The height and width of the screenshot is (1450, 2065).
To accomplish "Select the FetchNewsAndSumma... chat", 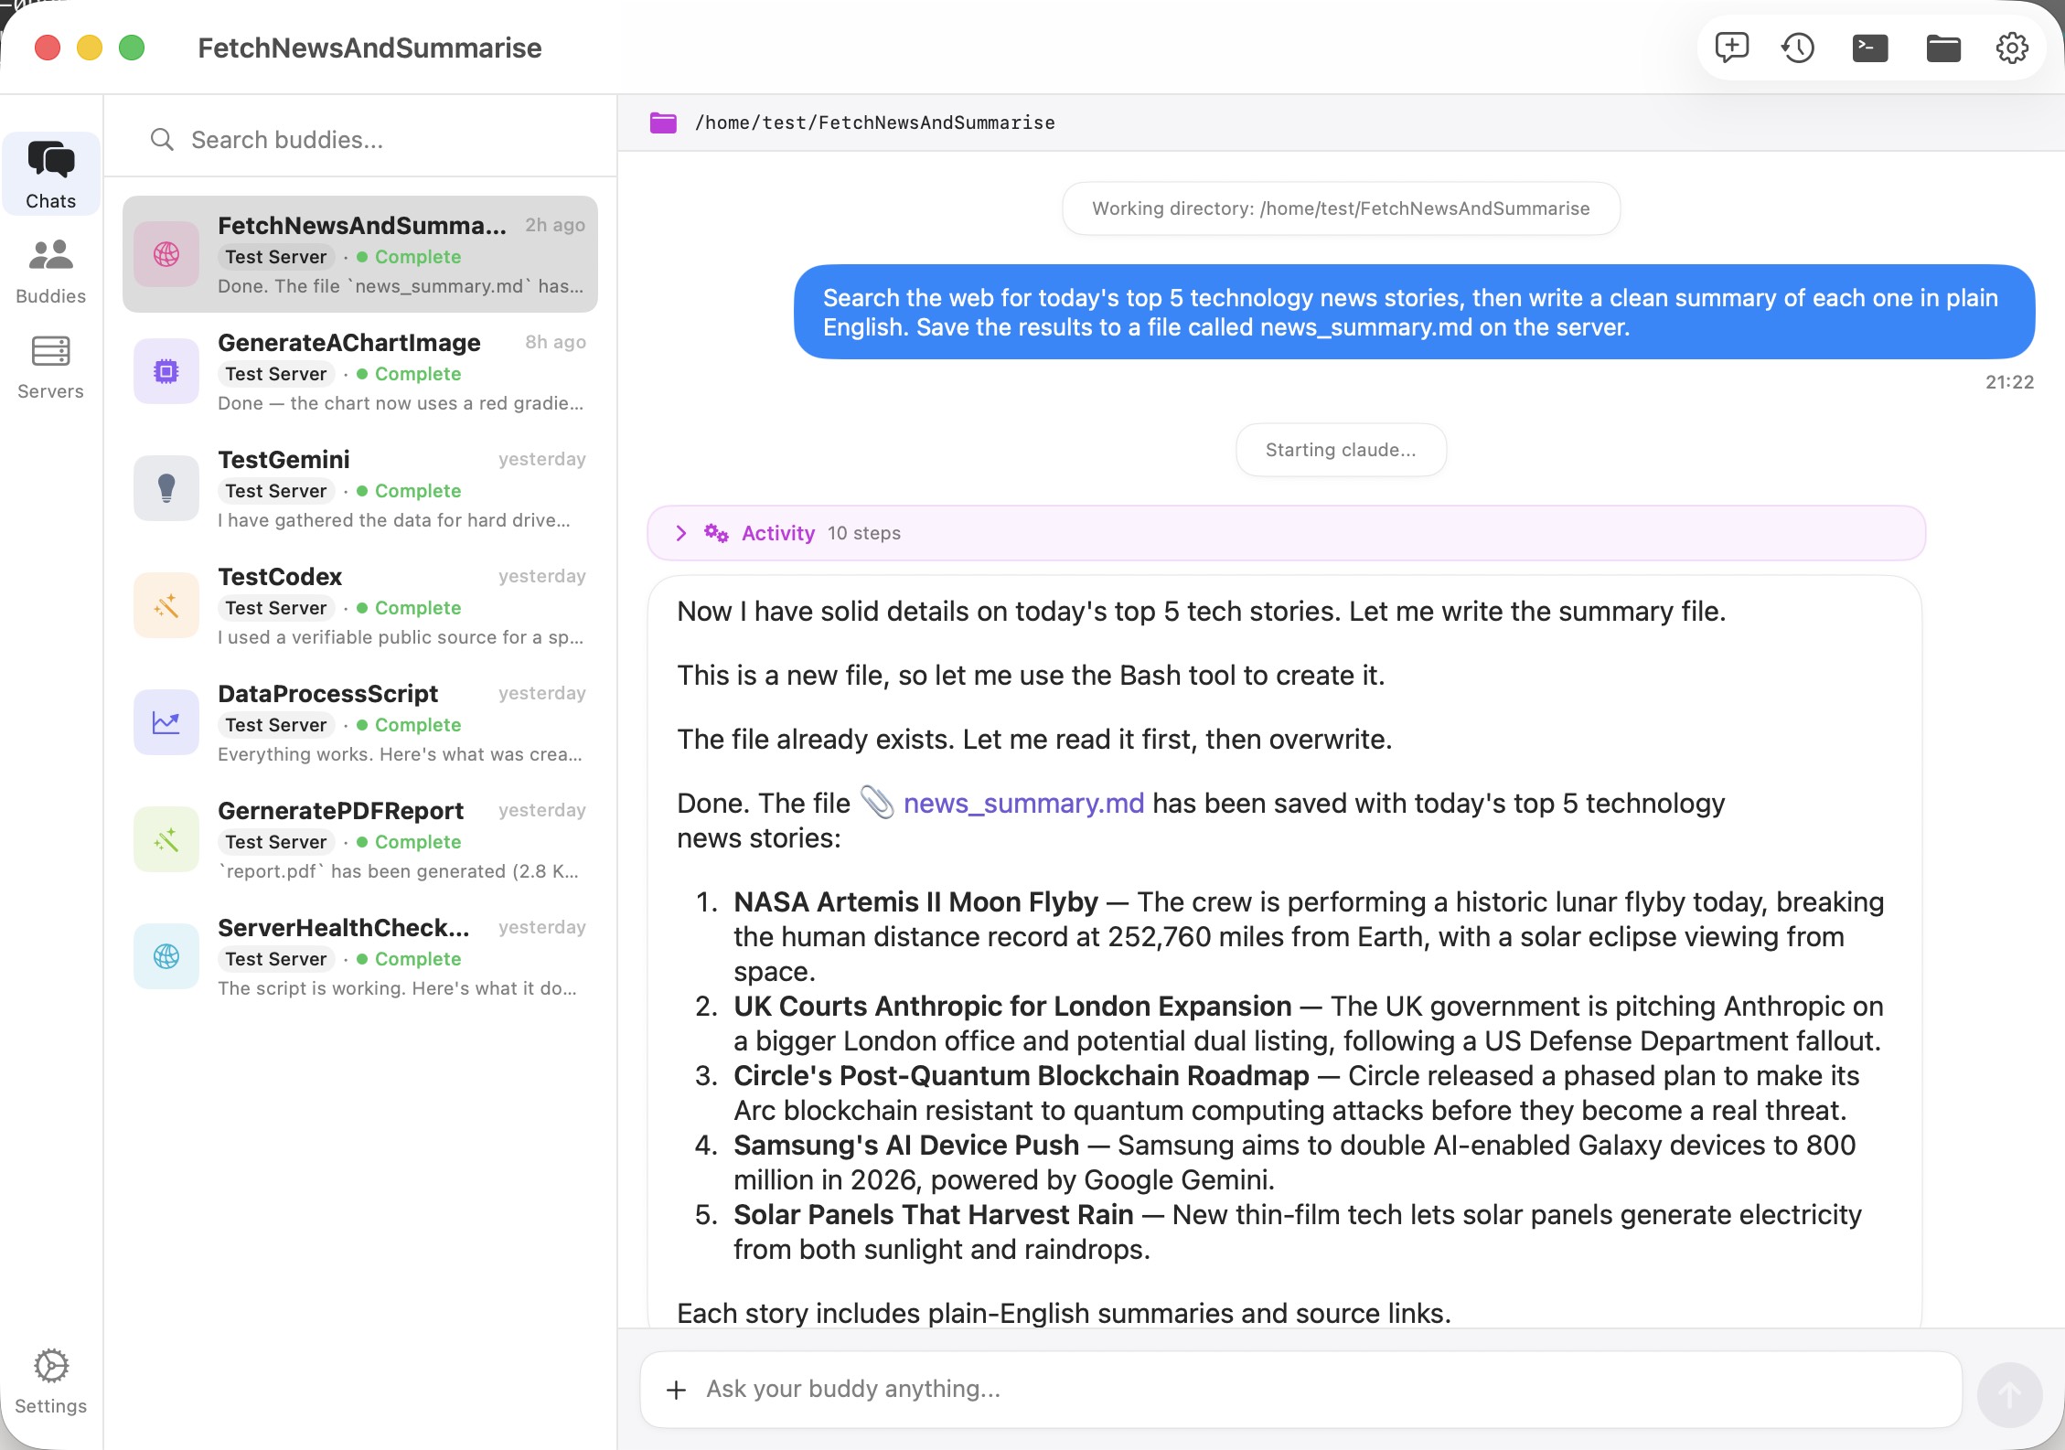I will pos(360,254).
